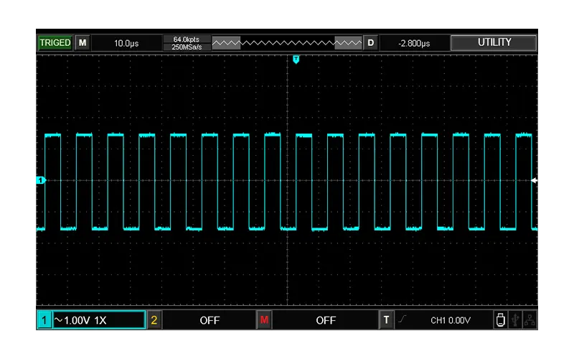Select the M timebase icon
The image size is (574, 359).
(x=83, y=43)
